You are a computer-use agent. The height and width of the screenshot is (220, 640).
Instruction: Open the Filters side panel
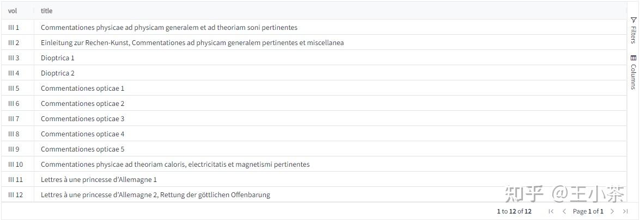[x=633, y=34]
